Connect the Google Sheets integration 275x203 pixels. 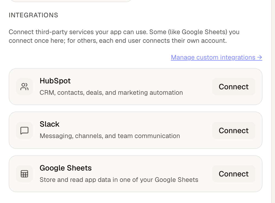[x=234, y=174]
